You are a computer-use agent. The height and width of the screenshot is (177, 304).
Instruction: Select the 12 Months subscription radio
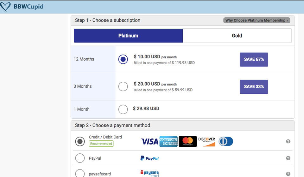[123, 59]
